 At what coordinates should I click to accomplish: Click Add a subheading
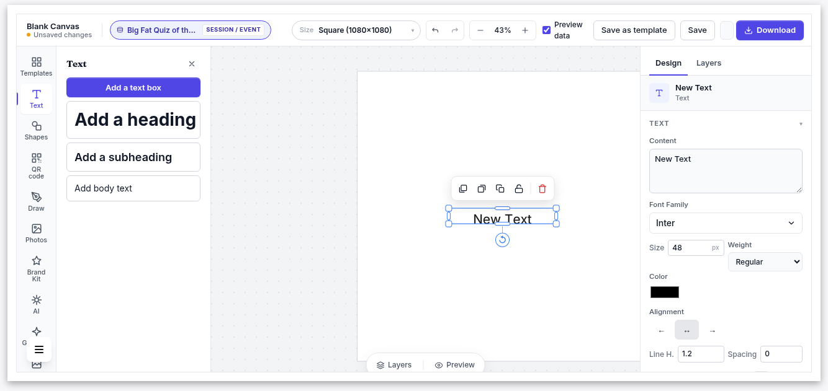point(133,157)
